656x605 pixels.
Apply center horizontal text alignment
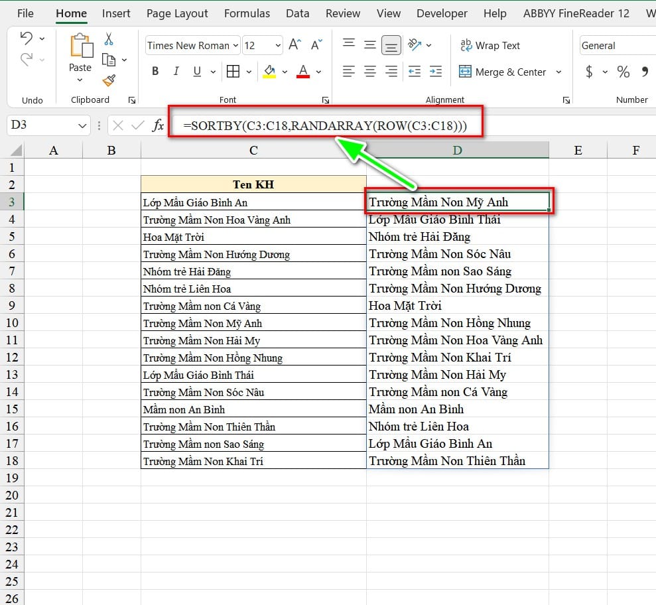pos(370,72)
